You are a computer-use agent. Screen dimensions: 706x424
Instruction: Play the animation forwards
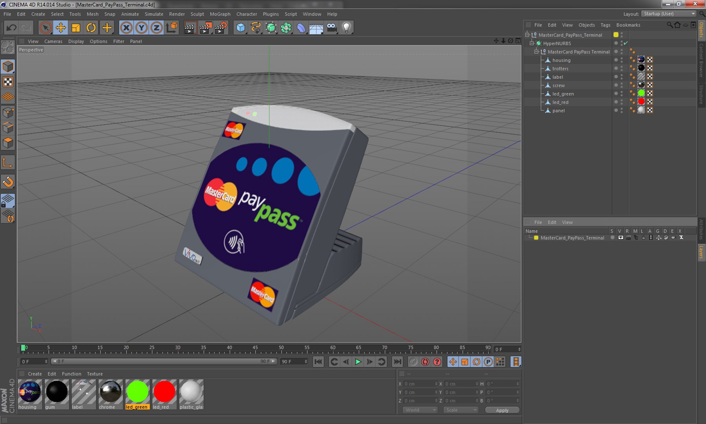click(x=358, y=362)
